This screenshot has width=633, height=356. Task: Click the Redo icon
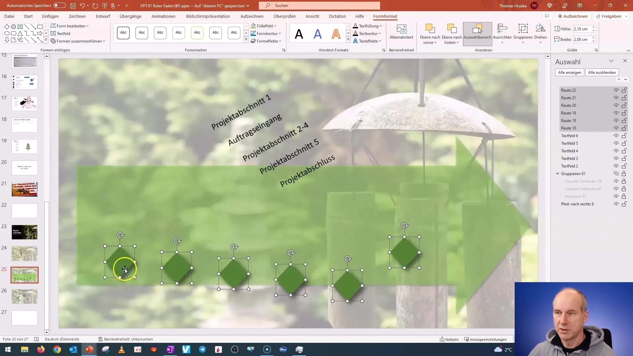95,6
